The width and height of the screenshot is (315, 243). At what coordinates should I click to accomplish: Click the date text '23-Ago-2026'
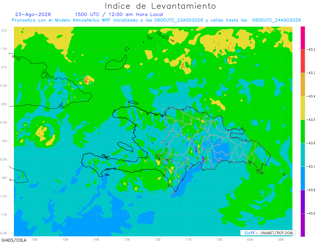33,14
